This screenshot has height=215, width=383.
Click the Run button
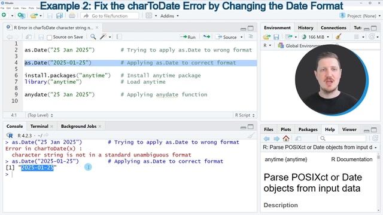pos(187,37)
